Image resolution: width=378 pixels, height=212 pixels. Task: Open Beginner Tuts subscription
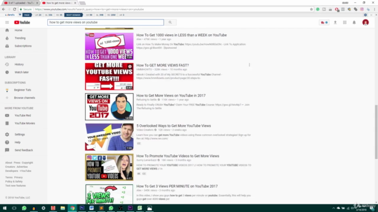(x=22, y=90)
